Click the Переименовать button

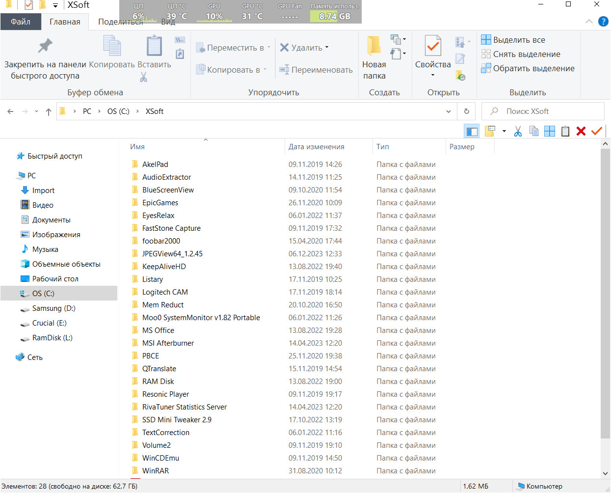tap(316, 70)
